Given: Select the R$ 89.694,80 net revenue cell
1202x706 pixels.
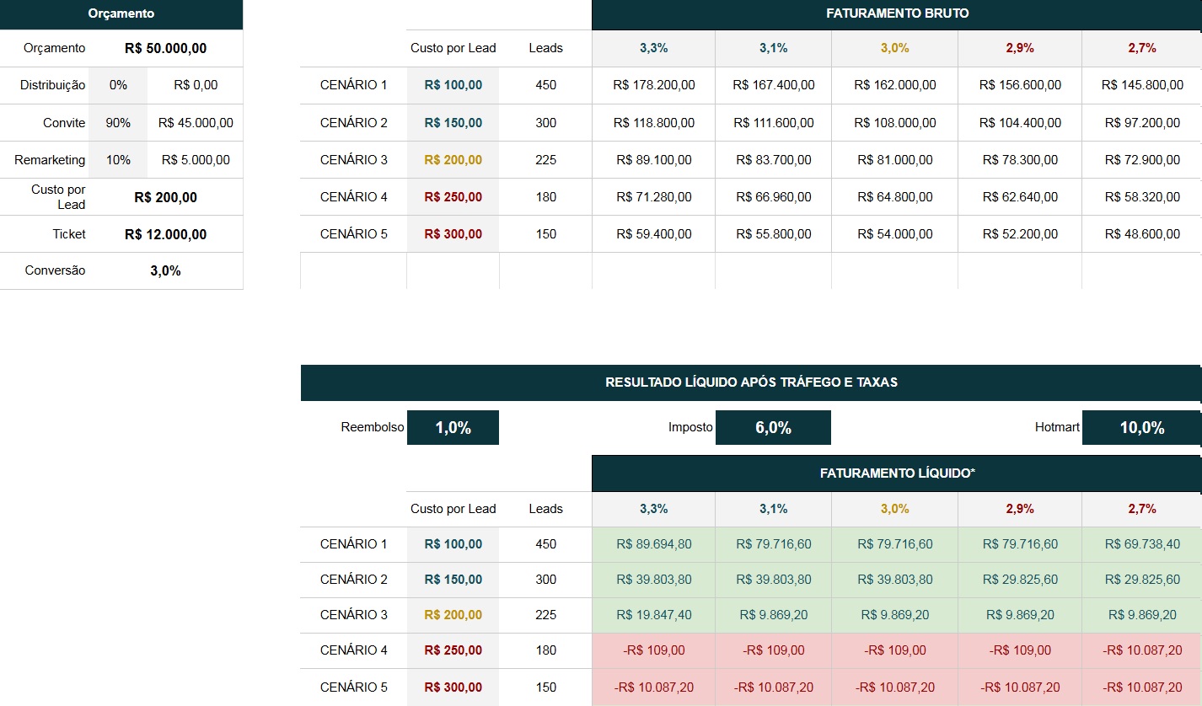Looking at the screenshot, I should 654,544.
